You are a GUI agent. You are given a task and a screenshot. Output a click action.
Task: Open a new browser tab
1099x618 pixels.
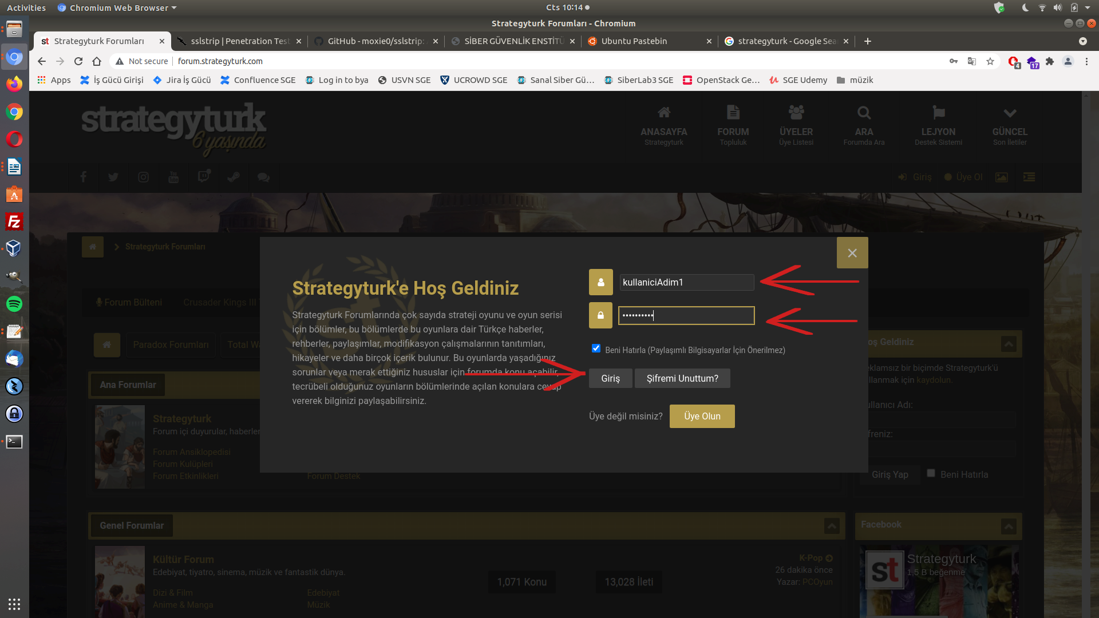pos(868,41)
